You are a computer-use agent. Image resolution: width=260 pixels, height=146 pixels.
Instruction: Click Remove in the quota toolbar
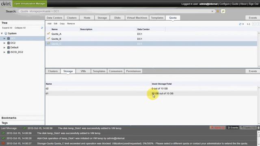coord(71,24)
